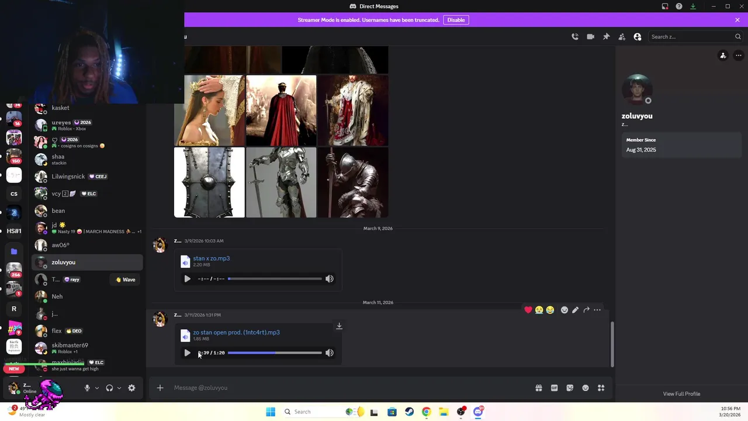The image size is (748, 421).
Task: Edit the message with the pencil icon
Action: click(x=576, y=310)
